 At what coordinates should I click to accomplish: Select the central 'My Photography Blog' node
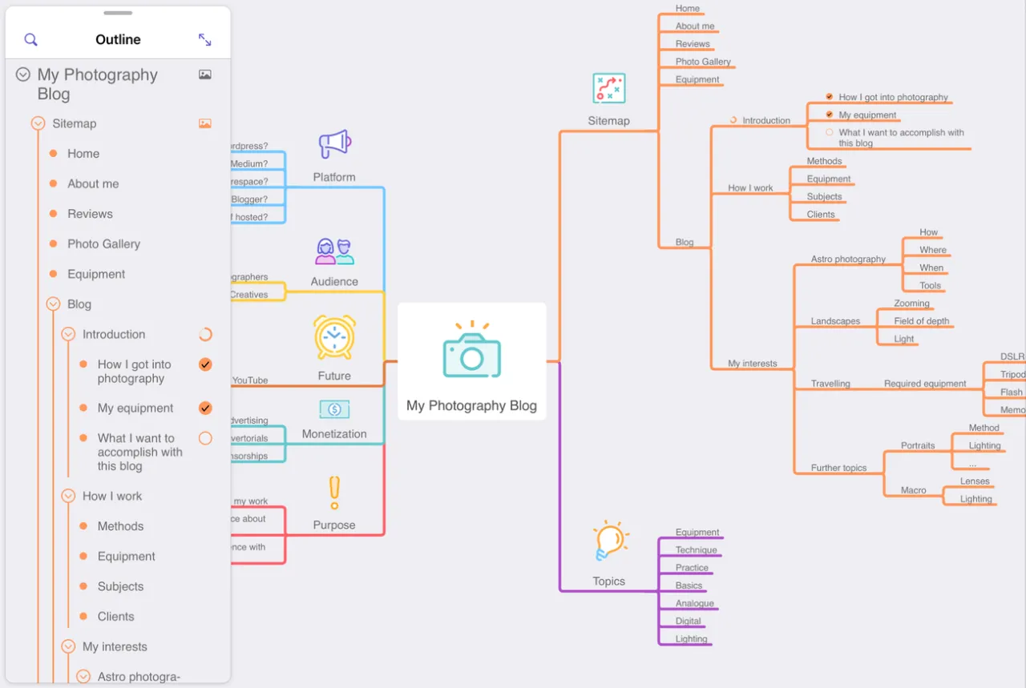471,361
